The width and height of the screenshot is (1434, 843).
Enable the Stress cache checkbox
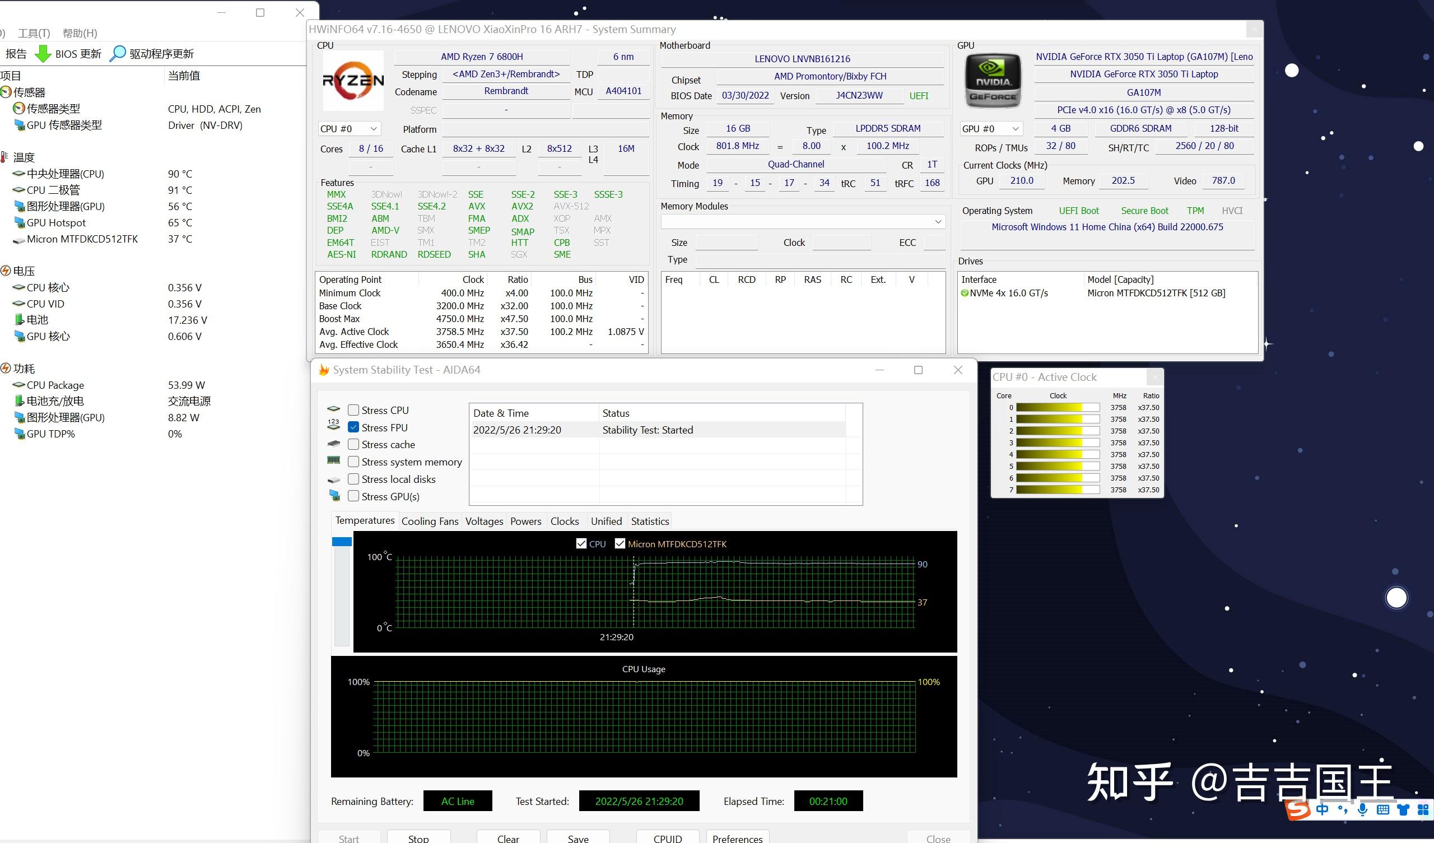(353, 444)
